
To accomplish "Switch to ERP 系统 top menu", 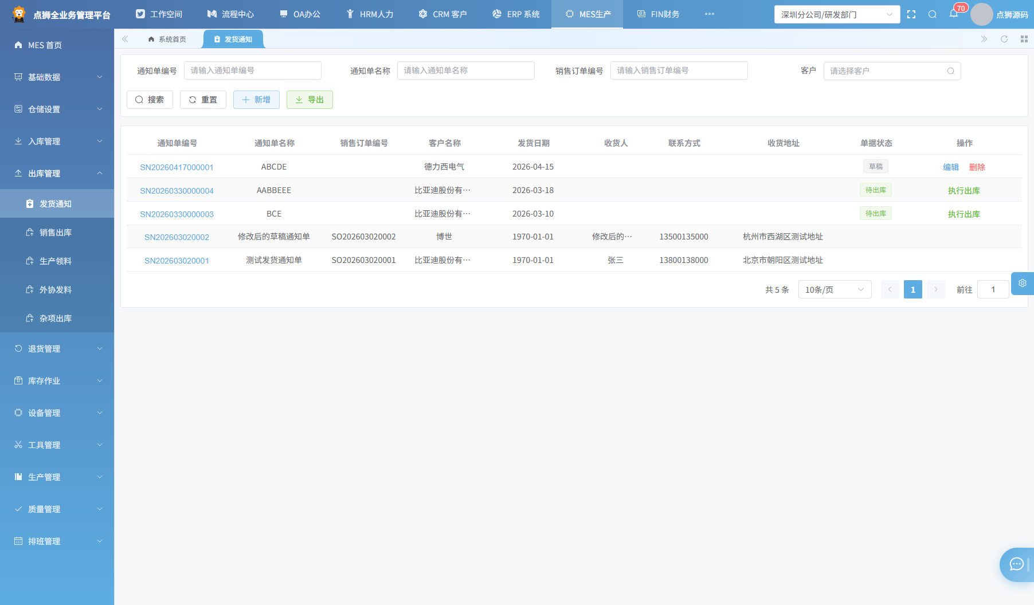I will coord(516,14).
